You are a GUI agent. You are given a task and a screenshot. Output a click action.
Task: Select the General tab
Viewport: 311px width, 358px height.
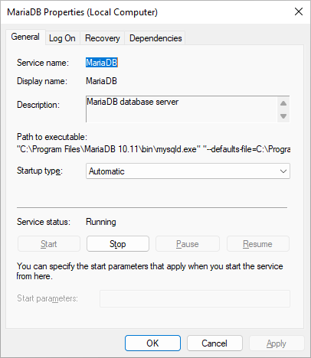coord(25,37)
